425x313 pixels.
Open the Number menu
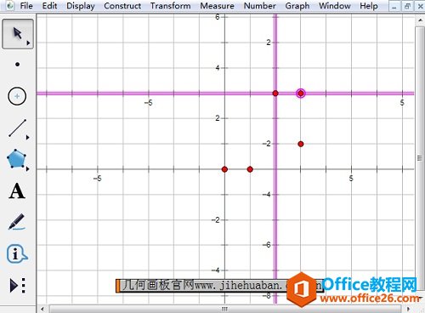(x=259, y=6)
